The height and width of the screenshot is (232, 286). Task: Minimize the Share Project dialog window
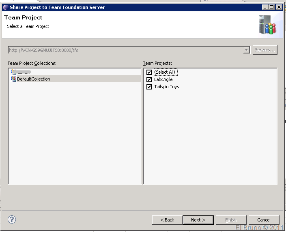pyautogui.click(x=265, y=7)
